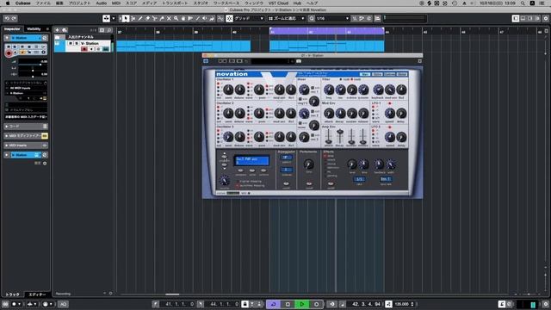Start playback with green Play button
Screen dimensions: 551x310
point(302,304)
